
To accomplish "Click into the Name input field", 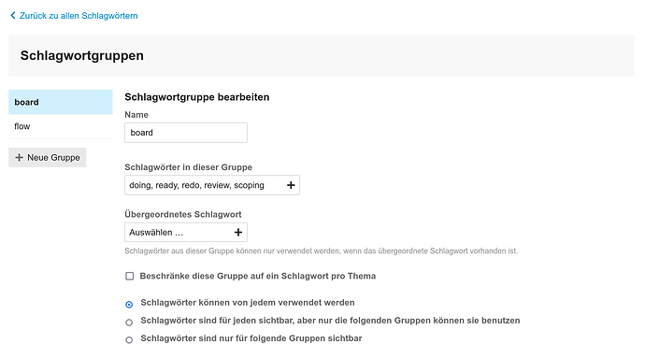I will 186,133.
